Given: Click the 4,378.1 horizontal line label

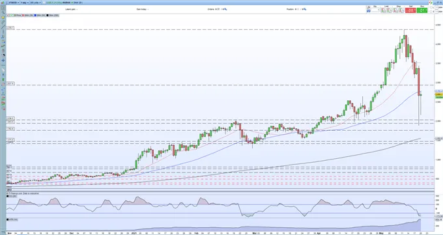Looking at the screenshot, I should coord(10,28).
